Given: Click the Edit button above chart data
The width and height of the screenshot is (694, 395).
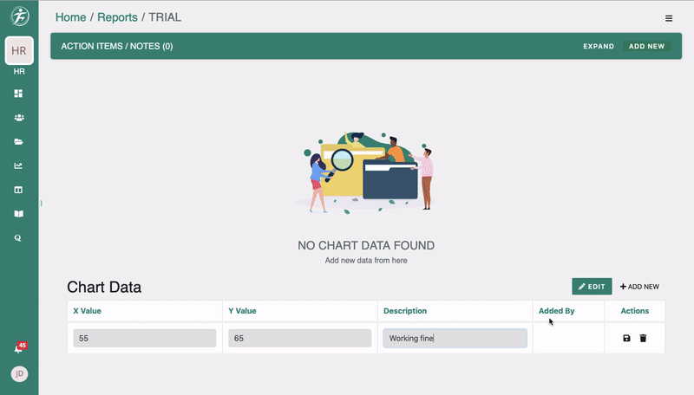Looking at the screenshot, I should coord(592,287).
